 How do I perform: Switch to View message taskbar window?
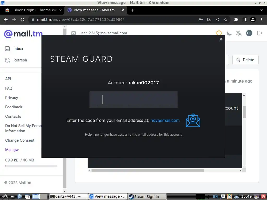coord(108,197)
